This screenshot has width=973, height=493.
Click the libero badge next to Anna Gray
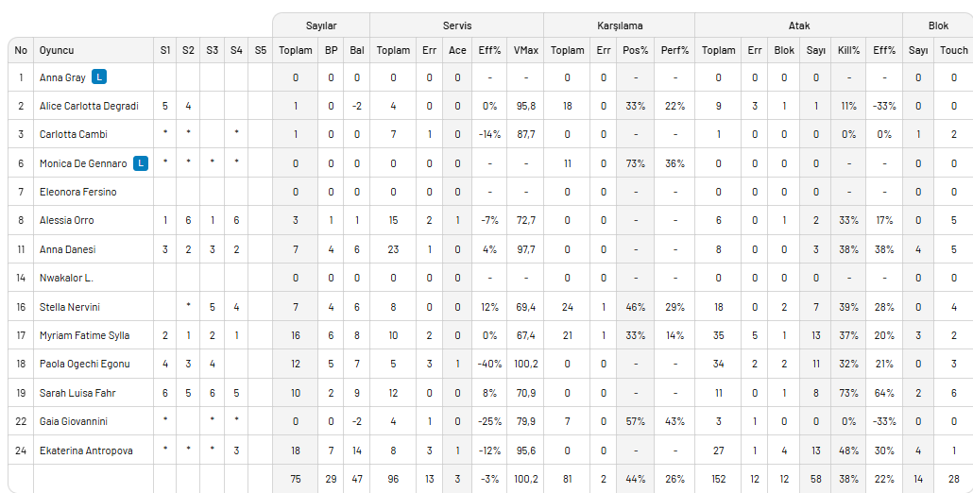click(x=99, y=77)
